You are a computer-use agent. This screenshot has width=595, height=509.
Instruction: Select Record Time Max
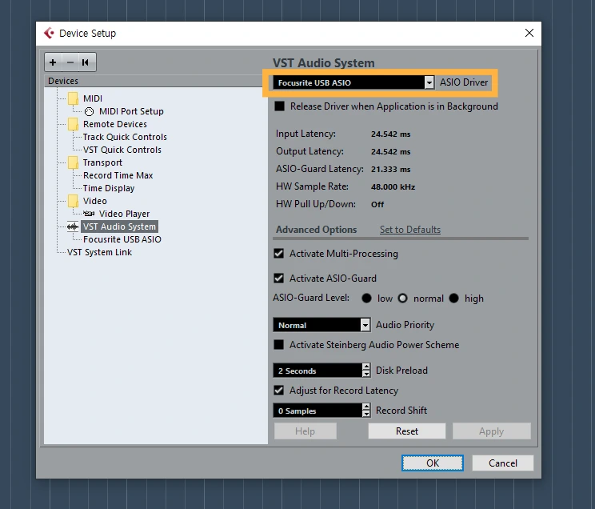[118, 175]
